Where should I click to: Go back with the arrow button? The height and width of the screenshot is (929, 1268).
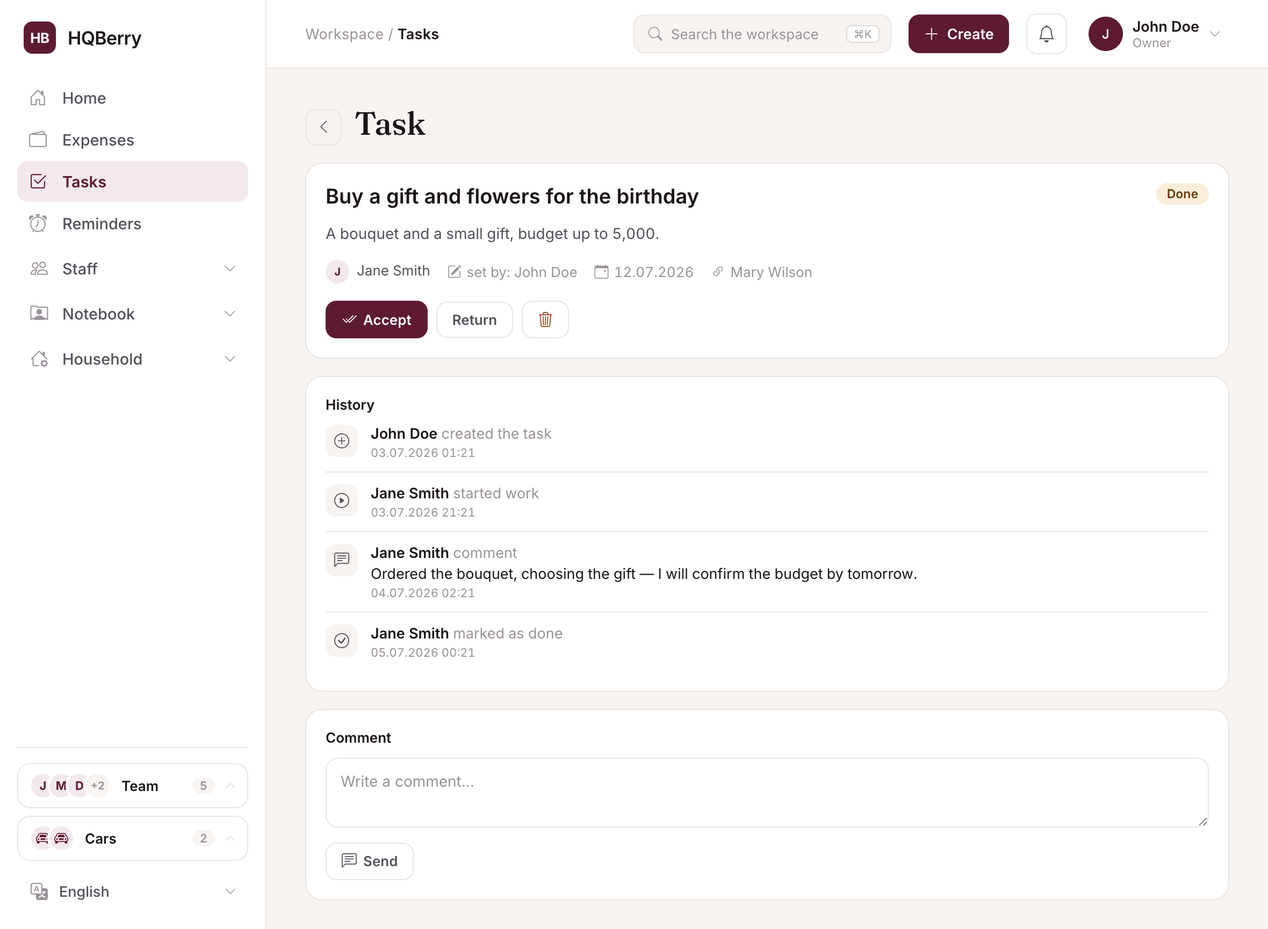tap(323, 127)
